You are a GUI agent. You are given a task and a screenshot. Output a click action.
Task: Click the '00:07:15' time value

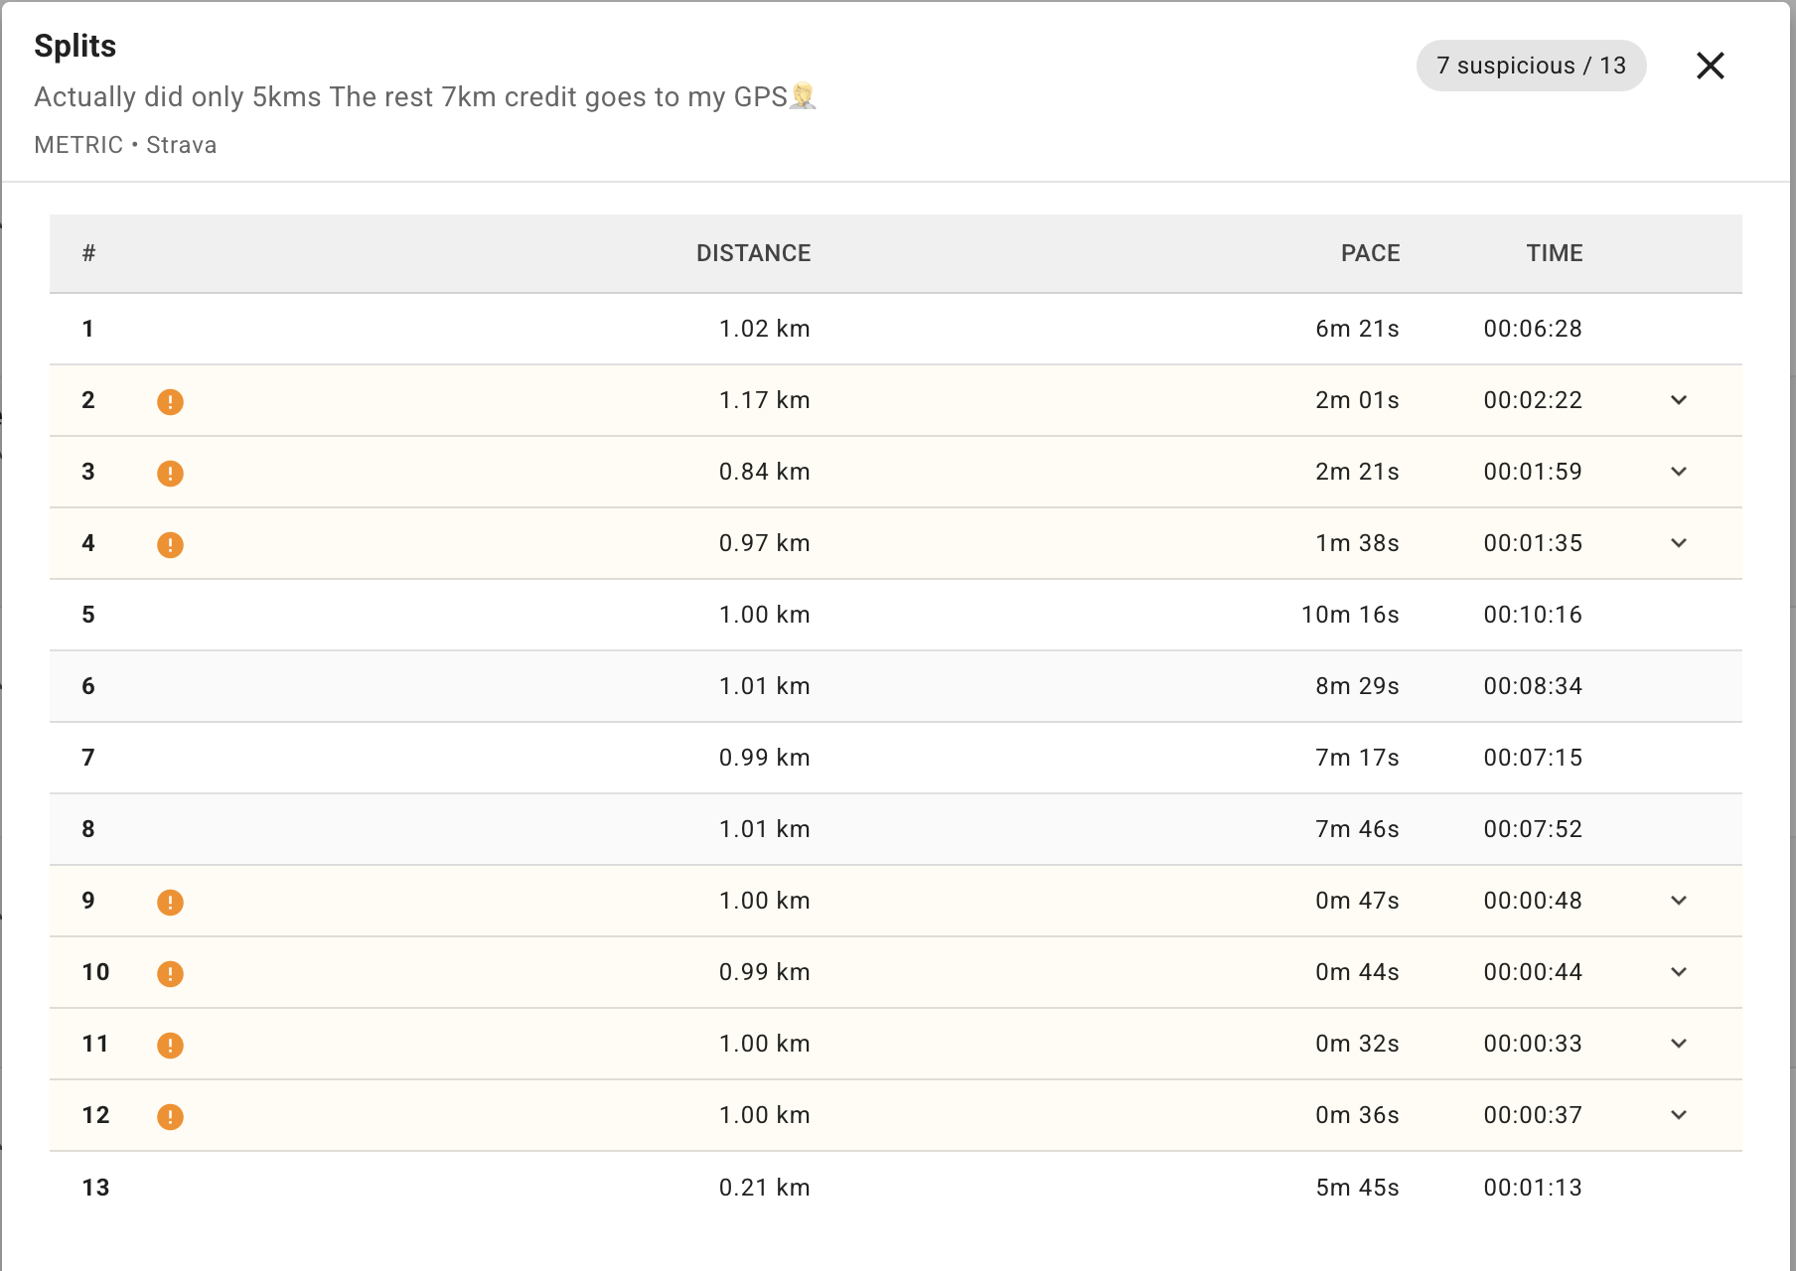pos(1533,758)
